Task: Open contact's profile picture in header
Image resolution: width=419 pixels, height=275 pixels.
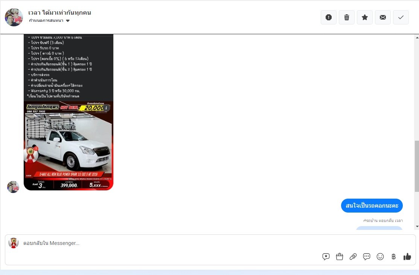Action: 14,17
